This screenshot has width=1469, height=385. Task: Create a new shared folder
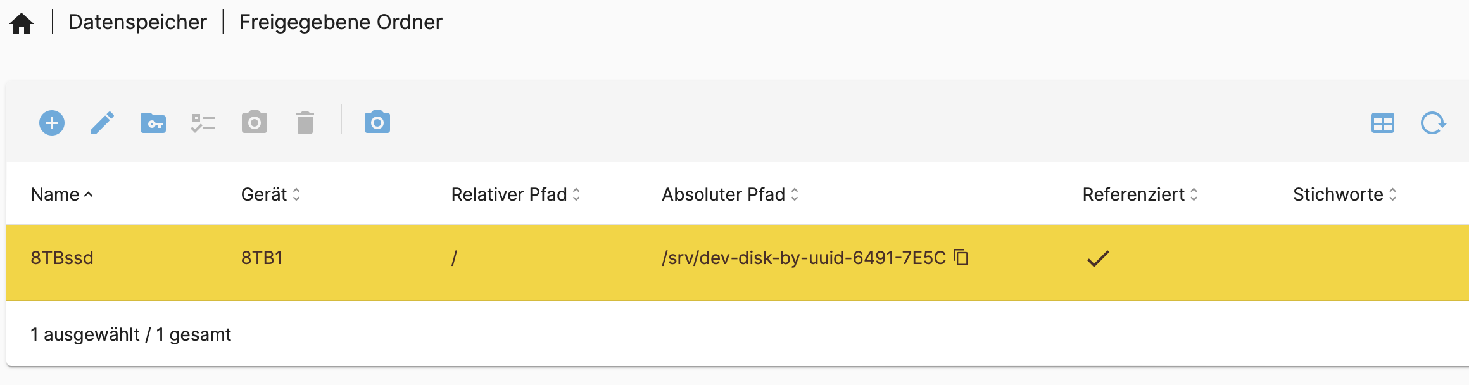point(52,123)
